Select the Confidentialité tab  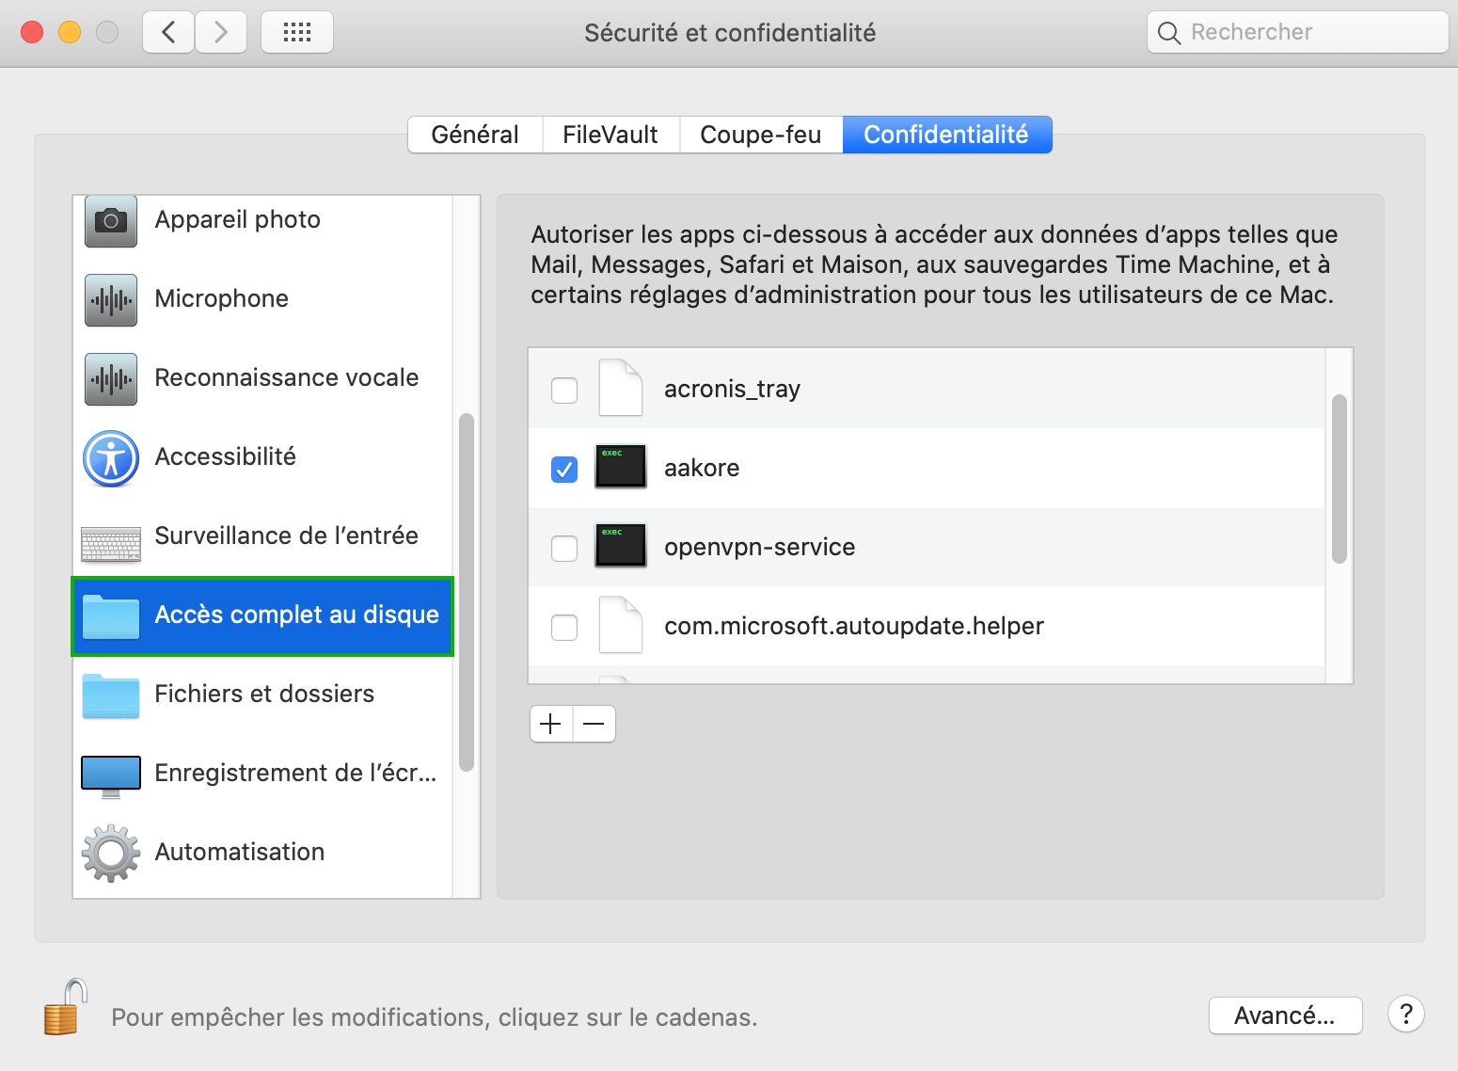point(947,135)
